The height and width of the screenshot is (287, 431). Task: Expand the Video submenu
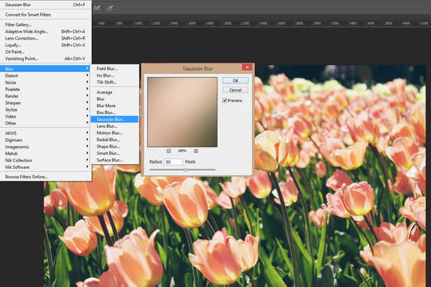click(x=45, y=116)
